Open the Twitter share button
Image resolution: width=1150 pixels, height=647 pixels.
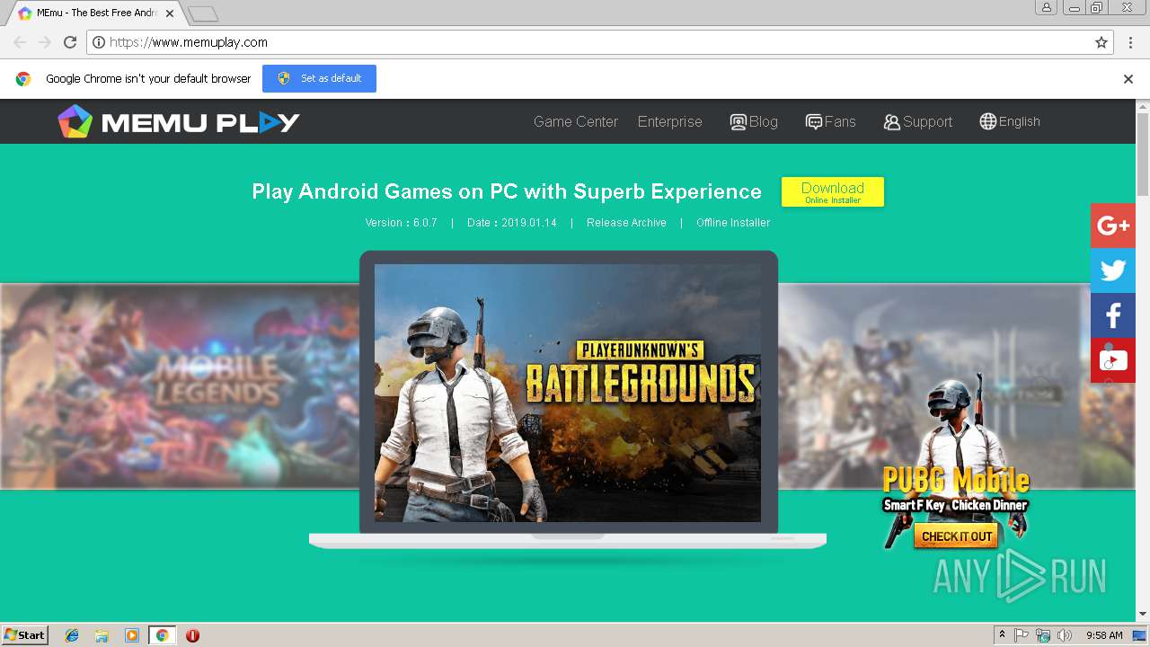point(1113,270)
